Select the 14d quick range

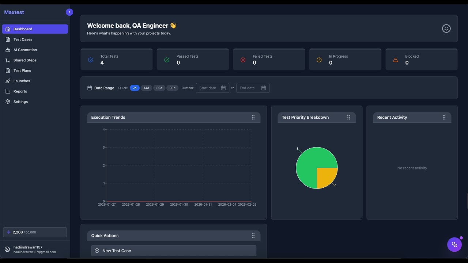pyautogui.click(x=146, y=88)
